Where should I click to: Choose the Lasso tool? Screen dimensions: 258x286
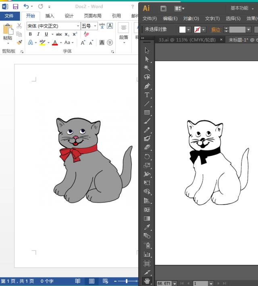[147, 77]
